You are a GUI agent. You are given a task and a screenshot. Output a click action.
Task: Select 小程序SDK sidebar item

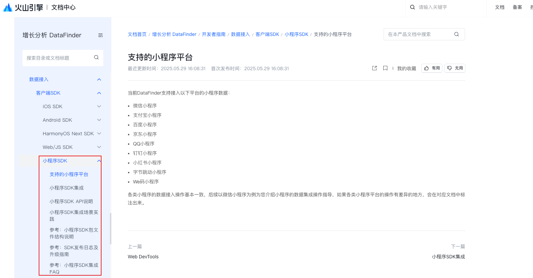55,161
